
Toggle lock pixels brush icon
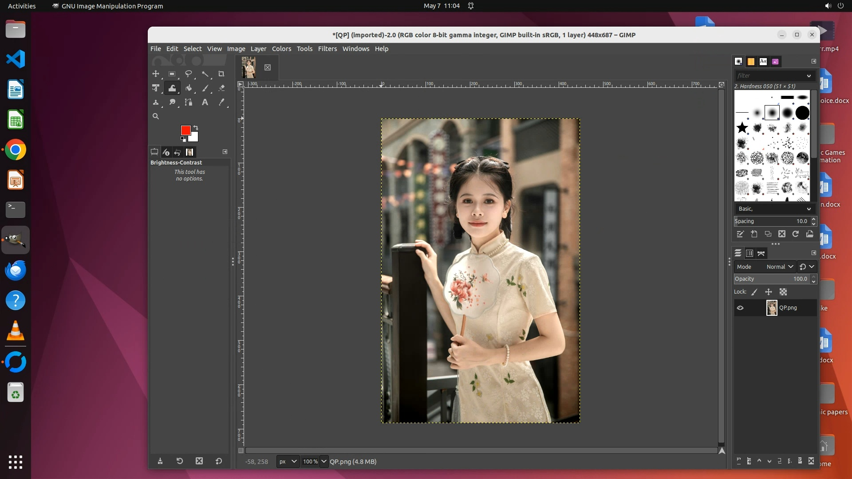pyautogui.click(x=754, y=292)
